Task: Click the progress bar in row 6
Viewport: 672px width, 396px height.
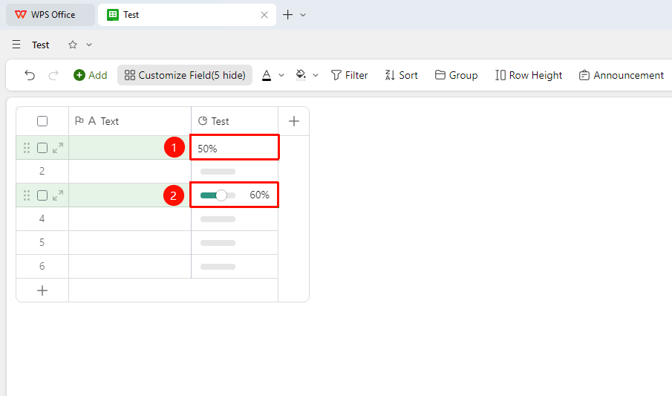Action: click(218, 267)
